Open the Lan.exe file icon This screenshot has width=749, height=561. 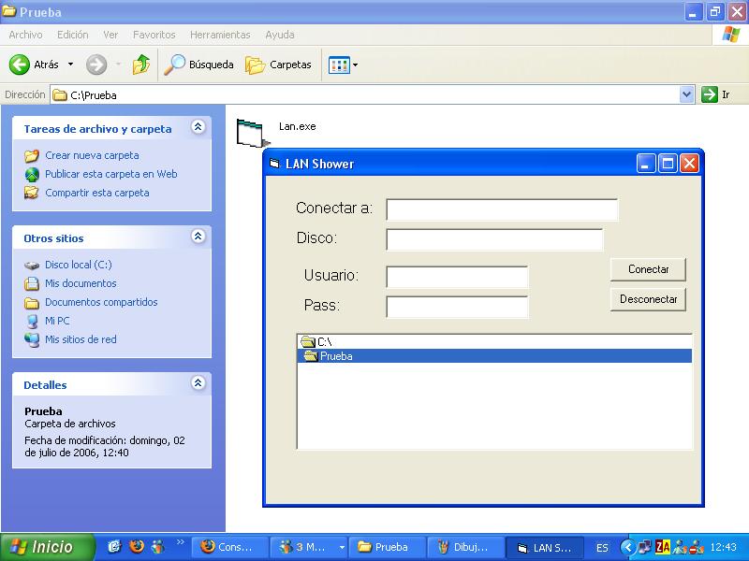(x=250, y=132)
